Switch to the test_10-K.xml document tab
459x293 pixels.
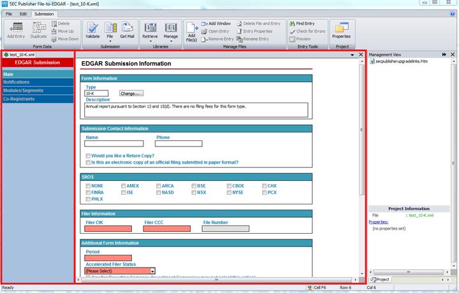tap(19, 55)
